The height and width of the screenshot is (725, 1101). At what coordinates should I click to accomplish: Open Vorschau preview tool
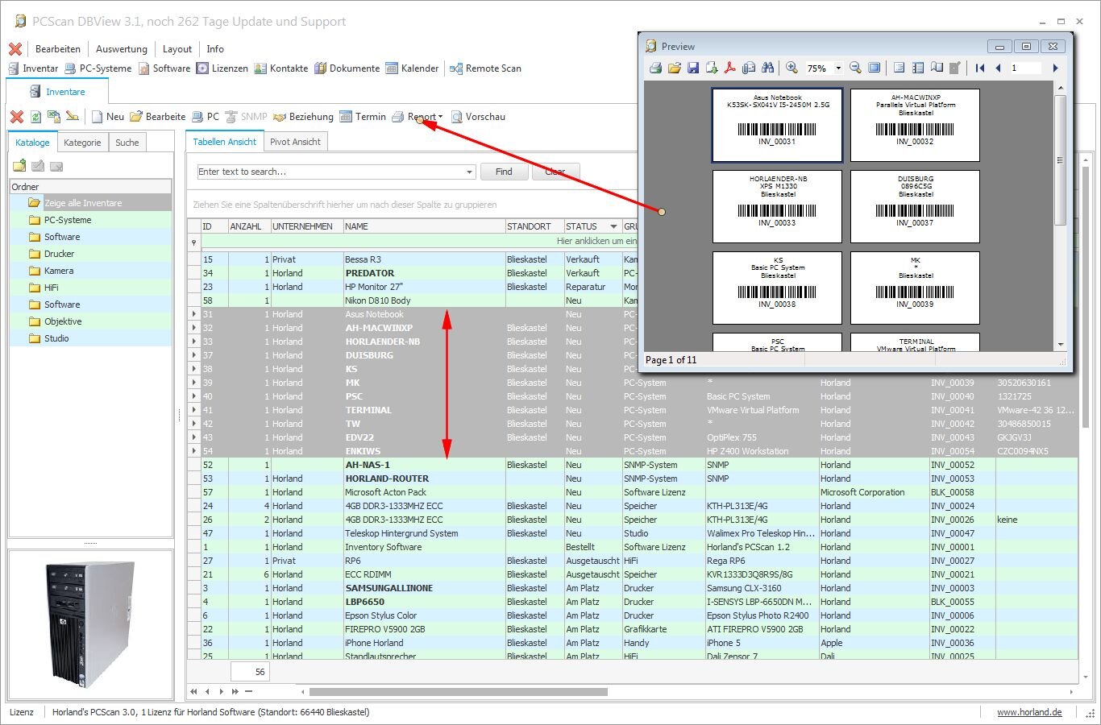click(478, 117)
